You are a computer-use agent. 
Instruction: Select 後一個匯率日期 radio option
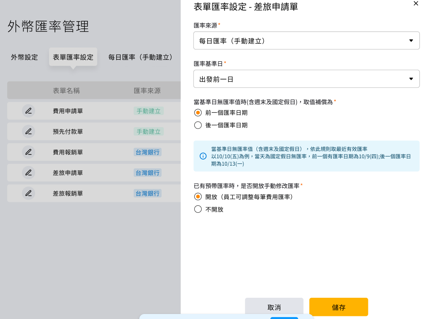point(198,125)
